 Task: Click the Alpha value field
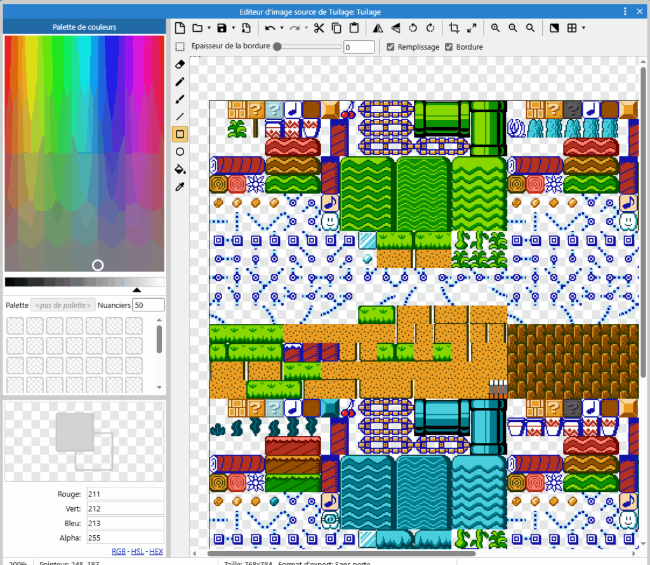point(125,538)
